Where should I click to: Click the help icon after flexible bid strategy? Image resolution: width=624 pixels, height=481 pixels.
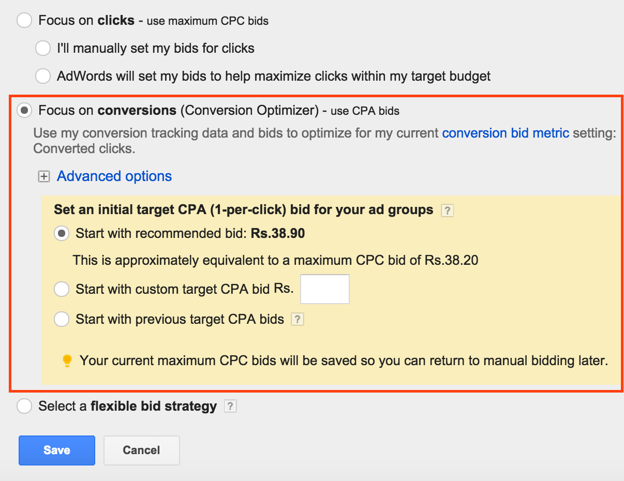click(x=230, y=407)
